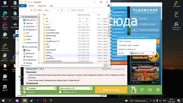Open Premiere Pro from the taskbar
This screenshot has width=183, height=103.
(38, 100)
